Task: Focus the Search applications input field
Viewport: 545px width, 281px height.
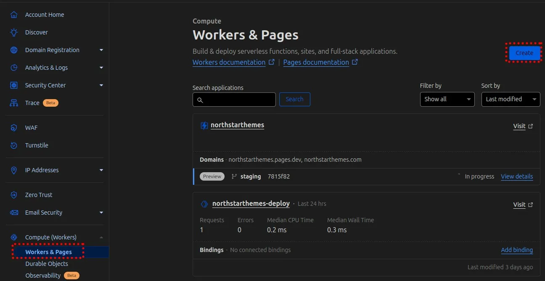Action: (234, 100)
